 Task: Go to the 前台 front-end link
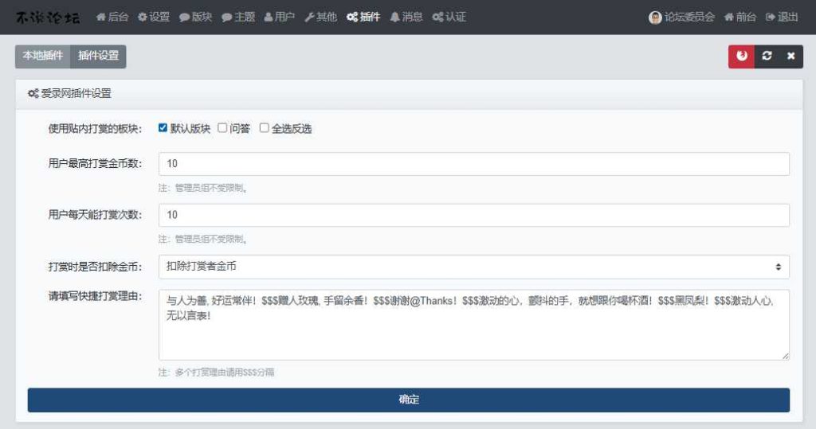pyautogui.click(x=740, y=18)
